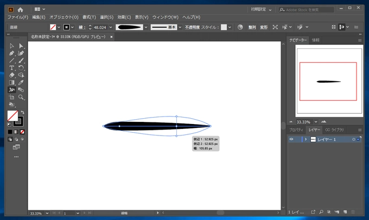The height and width of the screenshot is (220, 369).
Task: Switch to プロパティ tab
Action: (x=296, y=130)
